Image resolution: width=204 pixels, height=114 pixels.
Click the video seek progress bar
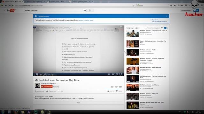[78, 72]
